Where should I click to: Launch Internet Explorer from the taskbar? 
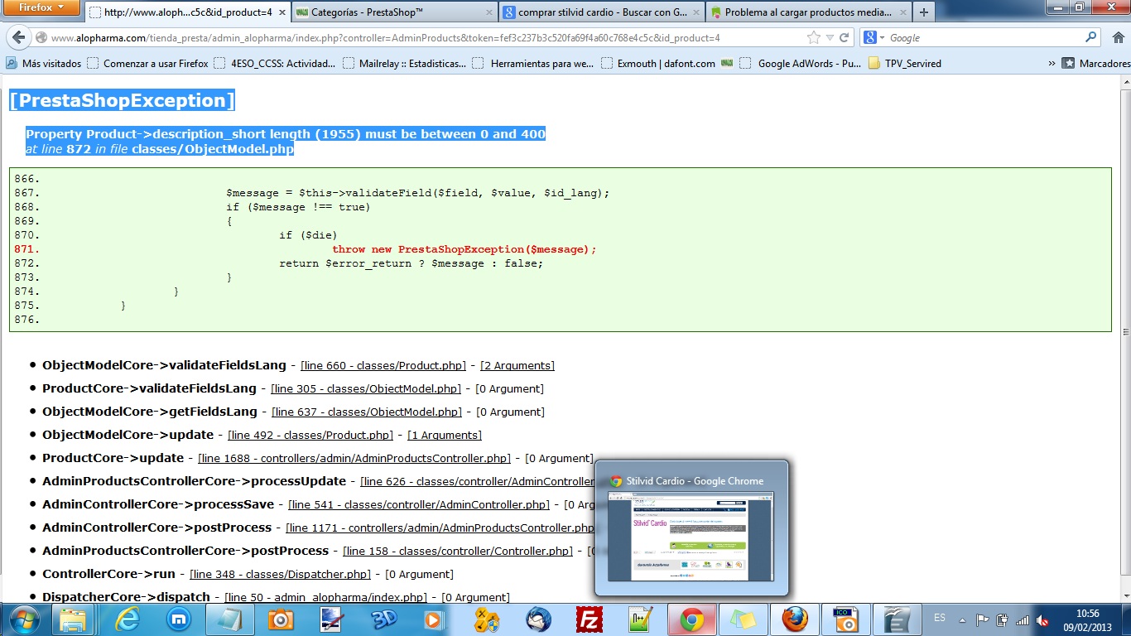tap(126, 619)
